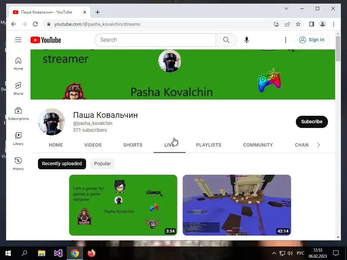347x260 pixels.
Task: Close the Паша Ковальчин tab
Action: [84, 12]
